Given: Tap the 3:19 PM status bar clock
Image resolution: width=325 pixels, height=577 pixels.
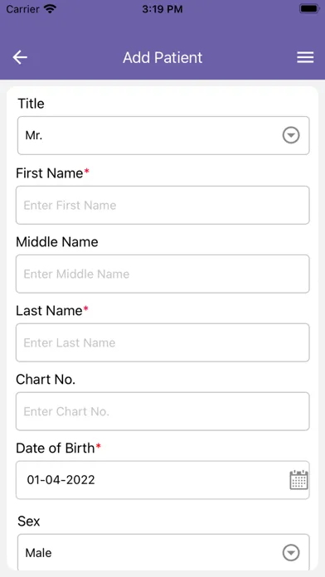Looking at the screenshot, I should (162, 9).
